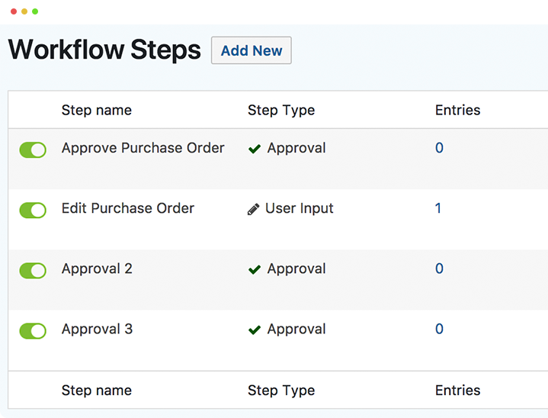Click the Add New button
Viewport: 548px width, 418px height.
(251, 51)
